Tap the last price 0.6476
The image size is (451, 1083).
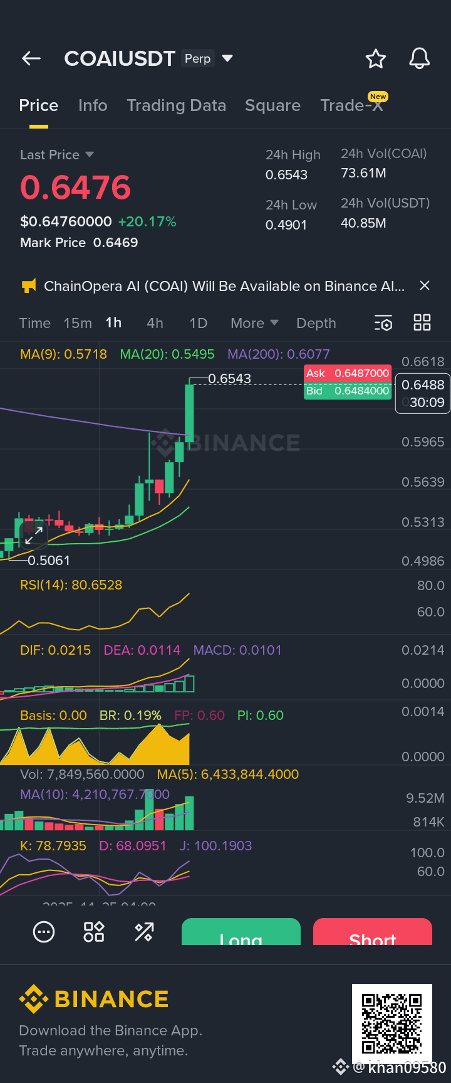pos(76,188)
